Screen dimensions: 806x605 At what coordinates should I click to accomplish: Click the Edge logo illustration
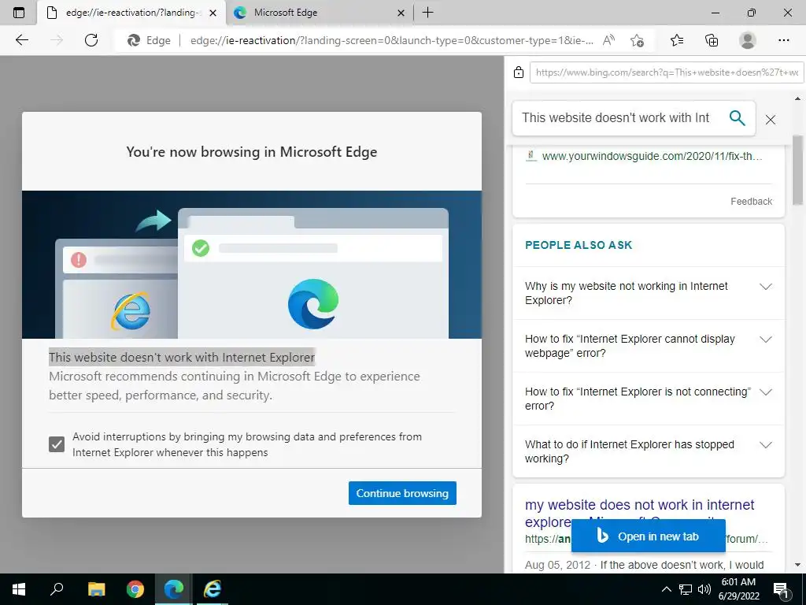coord(313,303)
